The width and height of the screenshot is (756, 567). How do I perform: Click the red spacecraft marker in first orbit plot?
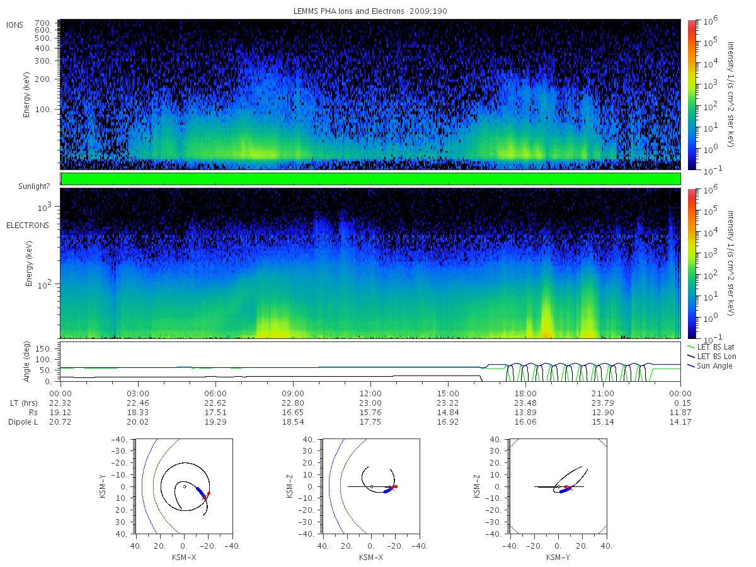pyautogui.click(x=209, y=493)
